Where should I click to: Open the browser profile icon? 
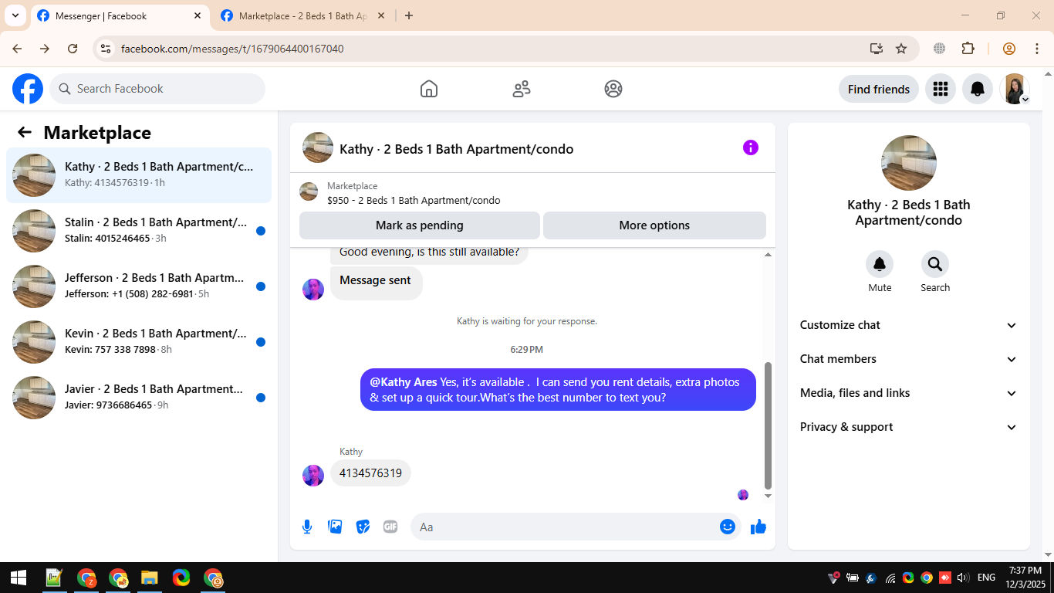click(1009, 49)
